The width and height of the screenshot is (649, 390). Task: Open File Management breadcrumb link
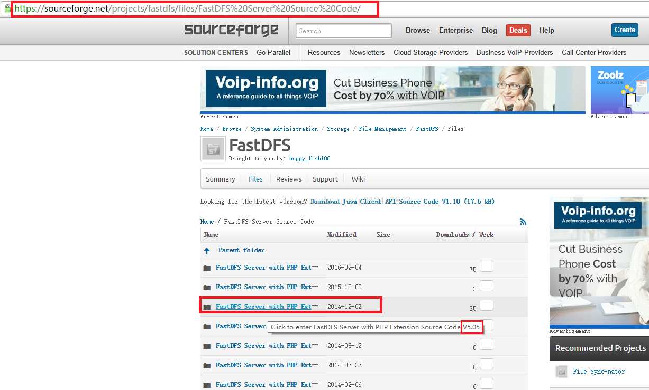click(x=382, y=129)
